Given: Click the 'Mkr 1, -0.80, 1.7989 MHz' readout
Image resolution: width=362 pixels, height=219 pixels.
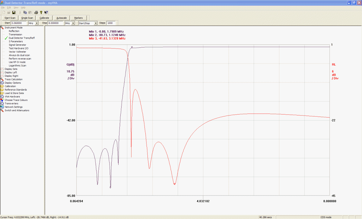Looking at the screenshot, I should coord(106,31).
